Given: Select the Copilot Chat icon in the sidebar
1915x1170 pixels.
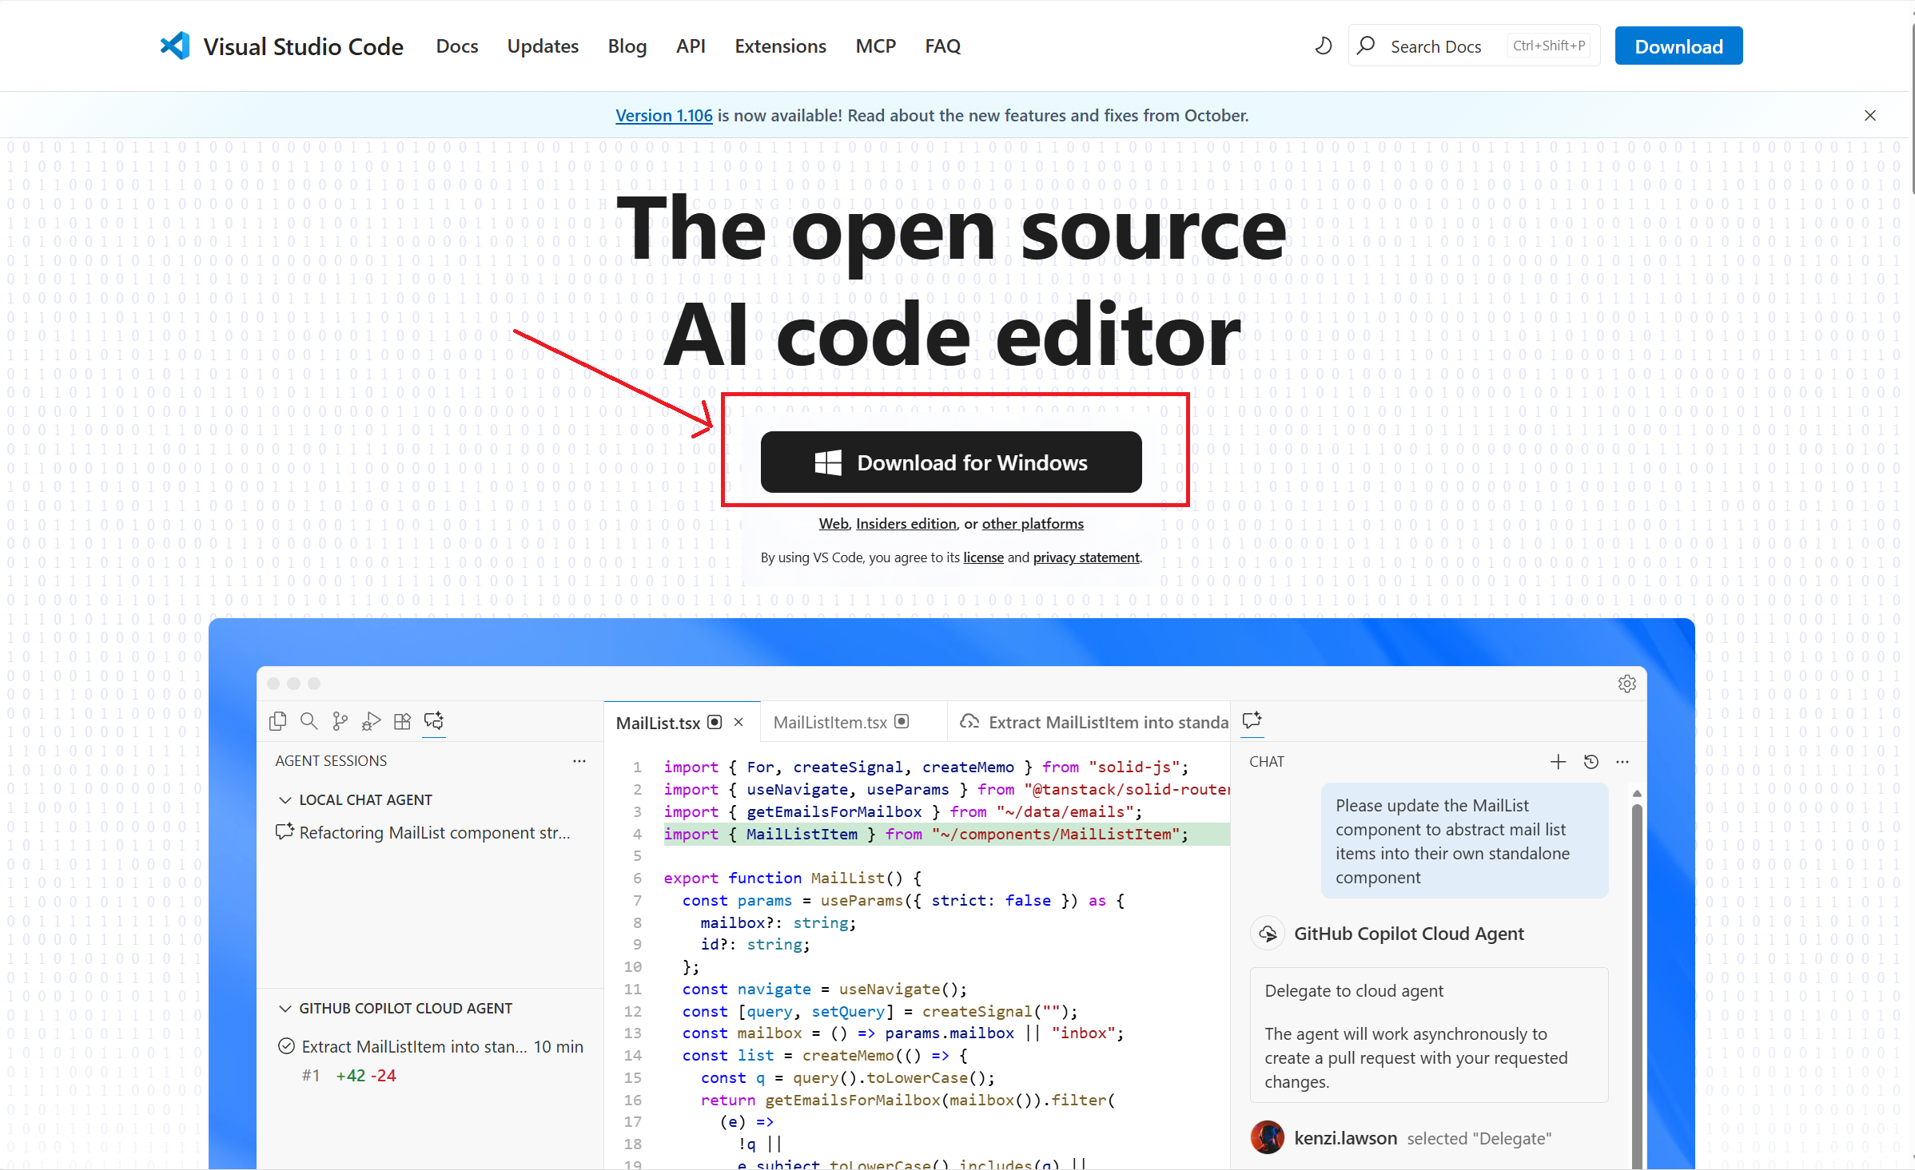Looking at the screenshot, I should (434, 721).
